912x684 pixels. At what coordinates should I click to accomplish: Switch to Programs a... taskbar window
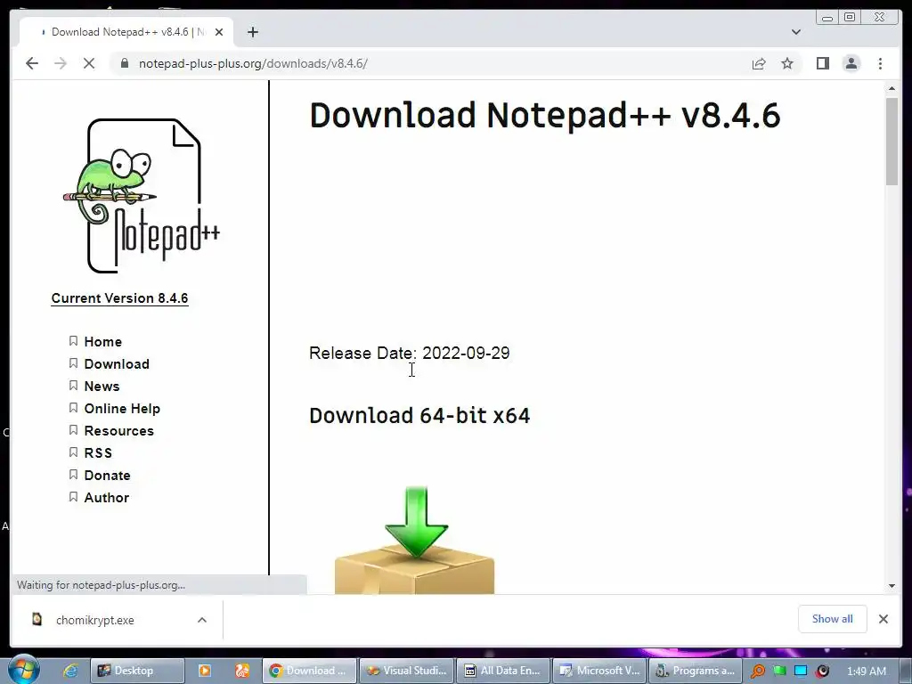696,671
